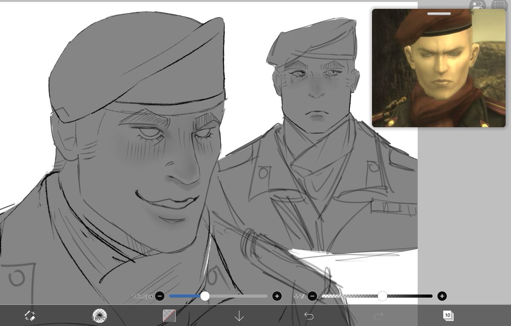Click the brush thickness slider handle
Image resolution: width=511 pixels, height=326 pixels.
pyautogui.click(x=205, y=296)
